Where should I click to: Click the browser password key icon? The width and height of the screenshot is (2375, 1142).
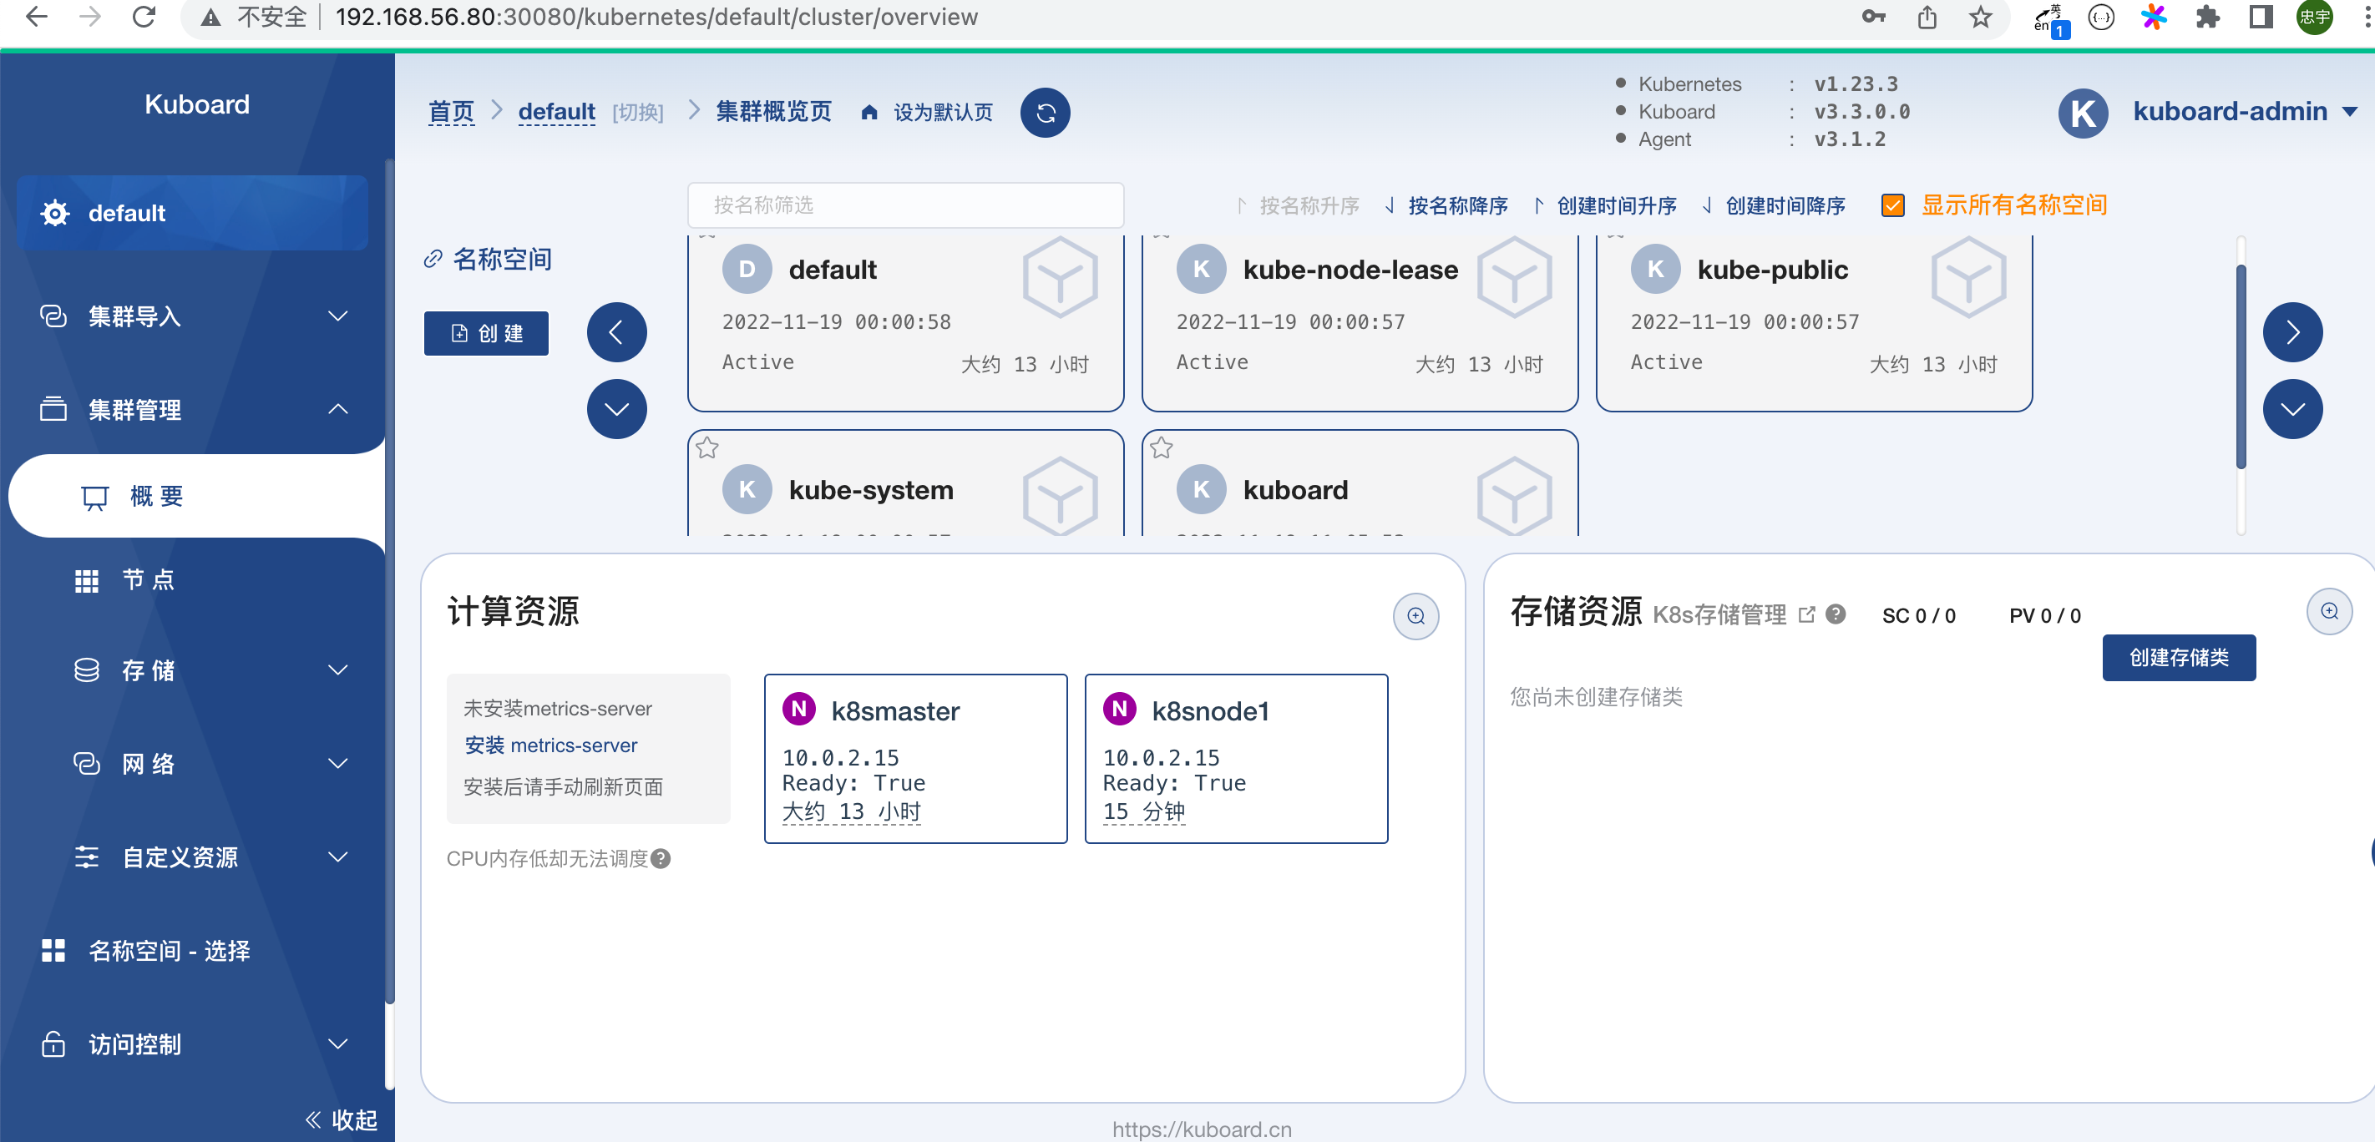(x=1872, y=17)
